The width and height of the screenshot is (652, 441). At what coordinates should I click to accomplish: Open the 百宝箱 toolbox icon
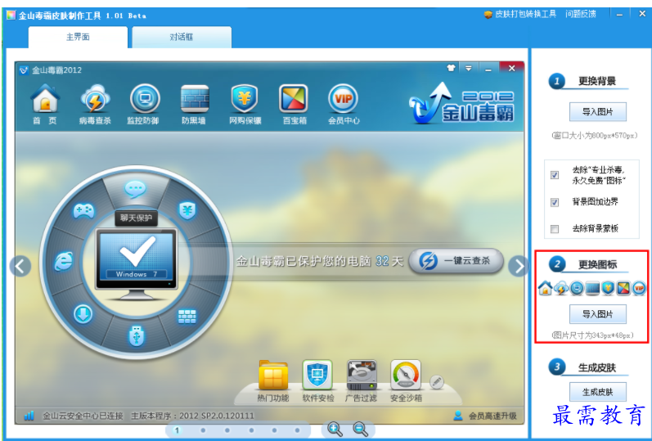pyautogui.click(x=294, y=99)
